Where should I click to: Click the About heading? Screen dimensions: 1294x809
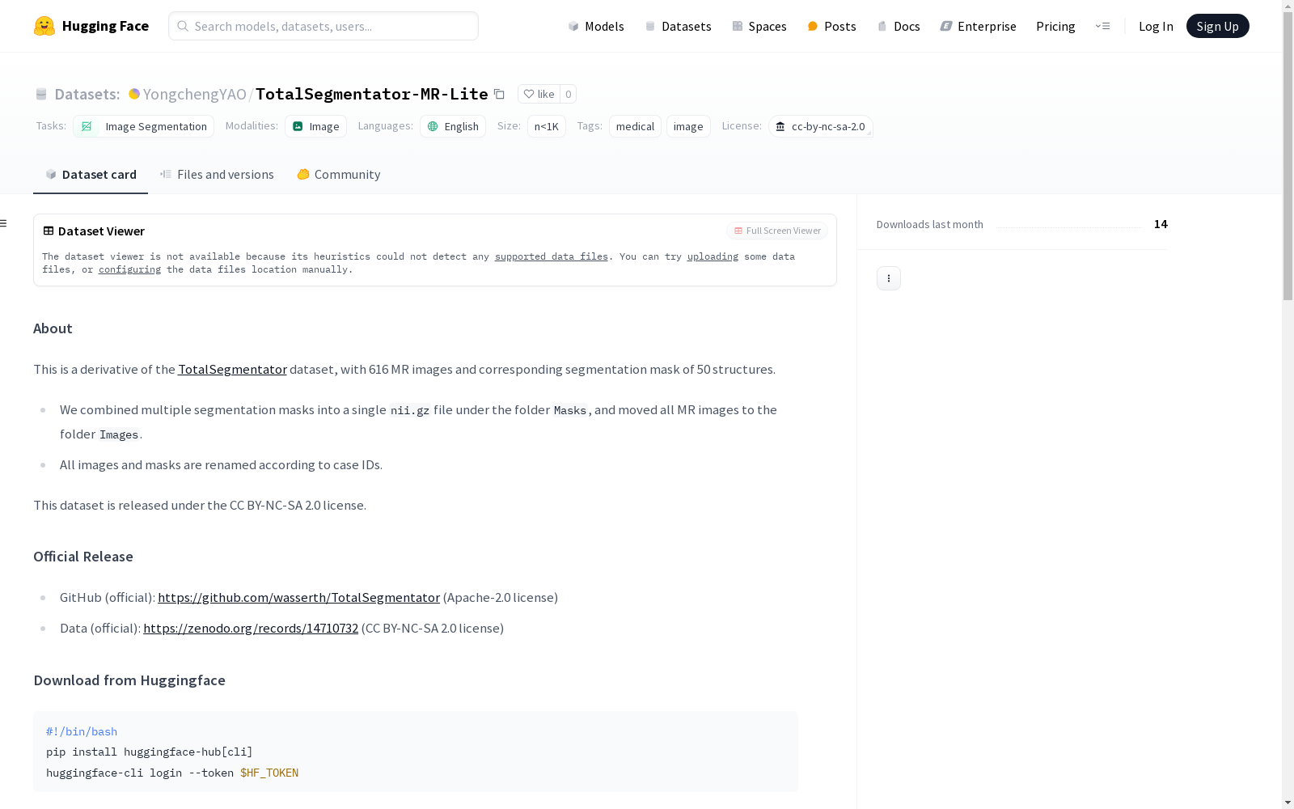[x=53, y=328]
